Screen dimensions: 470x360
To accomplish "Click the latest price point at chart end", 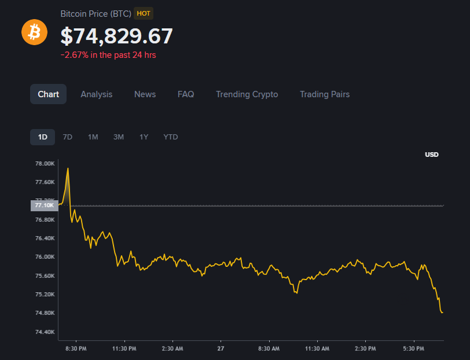I will [442, 313].
